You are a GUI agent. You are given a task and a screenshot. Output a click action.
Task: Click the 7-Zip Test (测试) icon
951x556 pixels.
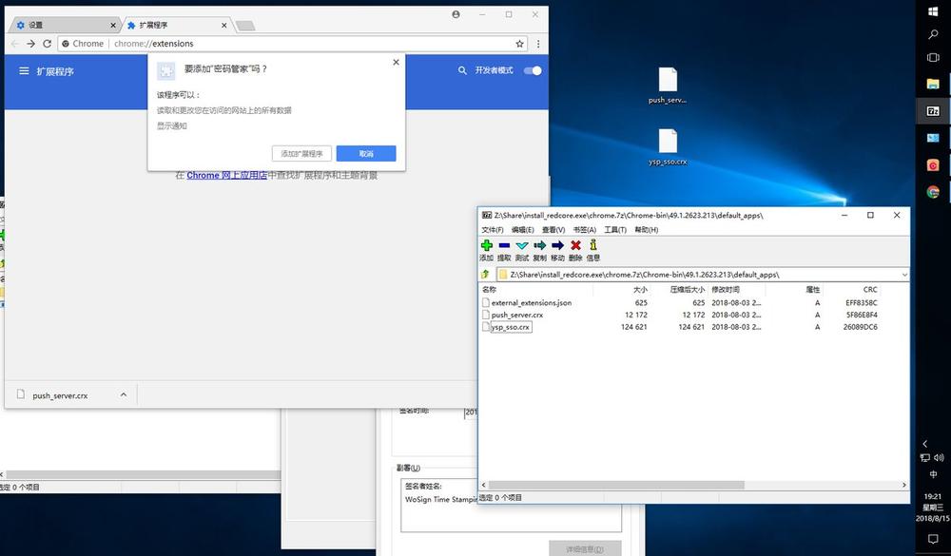(522, 246)
